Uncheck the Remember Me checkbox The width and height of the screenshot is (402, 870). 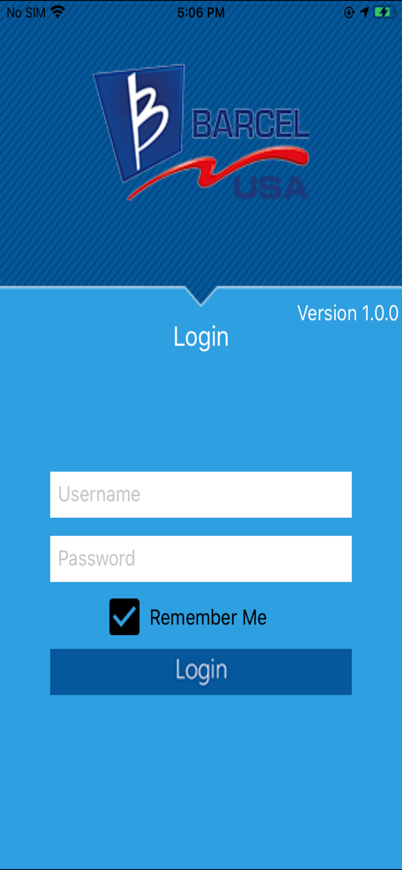click(x=124, y=617)
